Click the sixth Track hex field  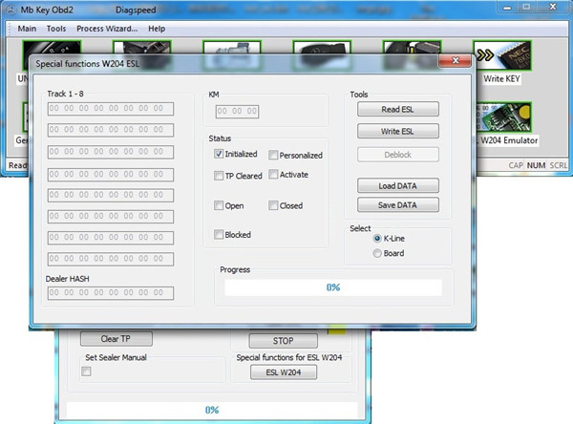pyautogui.click(x=111, y=217)
